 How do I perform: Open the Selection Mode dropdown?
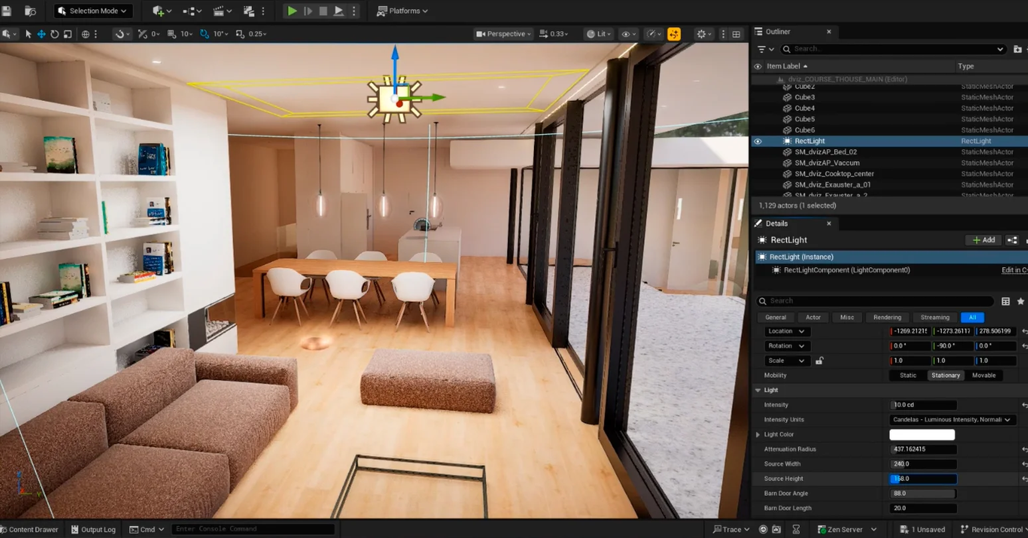coord(94,11)
